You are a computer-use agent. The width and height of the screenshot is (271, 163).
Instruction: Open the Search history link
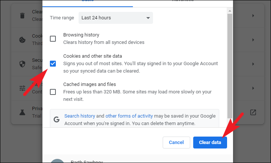pyautogui.click(x=80, y=116)
